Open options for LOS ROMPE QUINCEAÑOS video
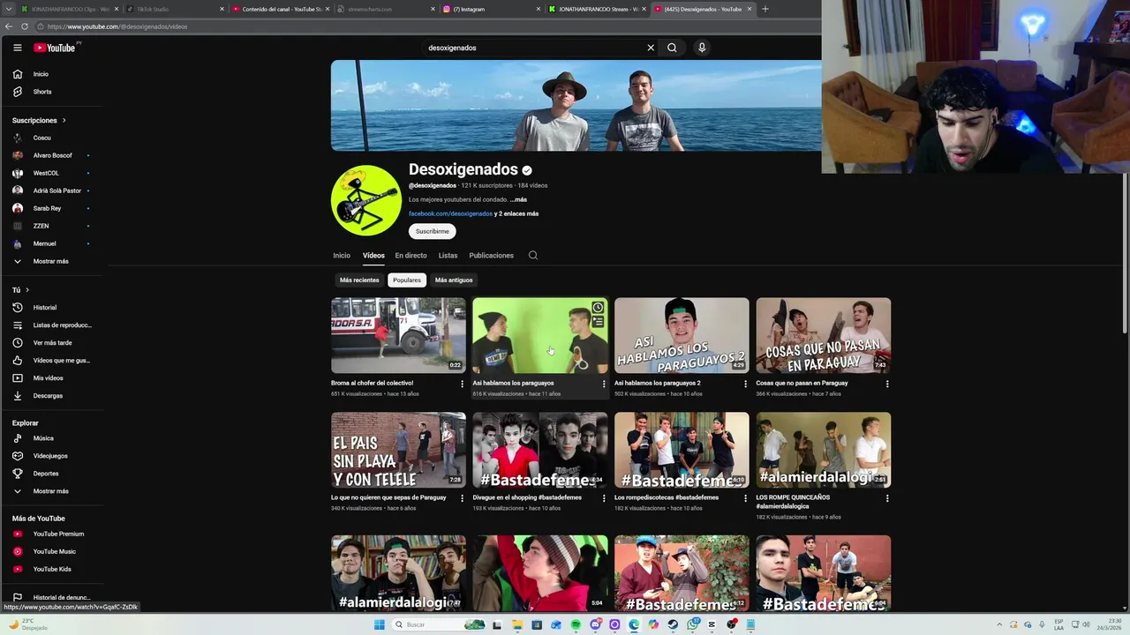This screenshot has width=1130, height=635. (x=887, y=498)
